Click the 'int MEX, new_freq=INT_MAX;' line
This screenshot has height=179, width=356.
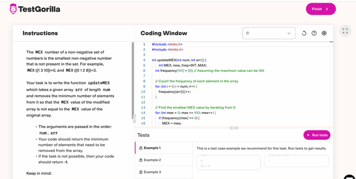click(x=183, y=65)
